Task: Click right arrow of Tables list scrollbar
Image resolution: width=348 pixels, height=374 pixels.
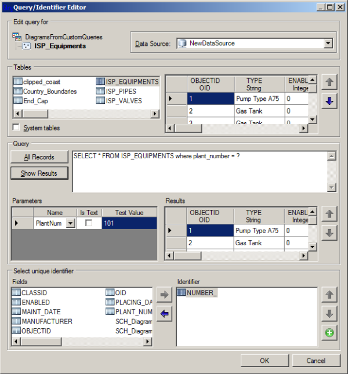Action: (155, 114)
